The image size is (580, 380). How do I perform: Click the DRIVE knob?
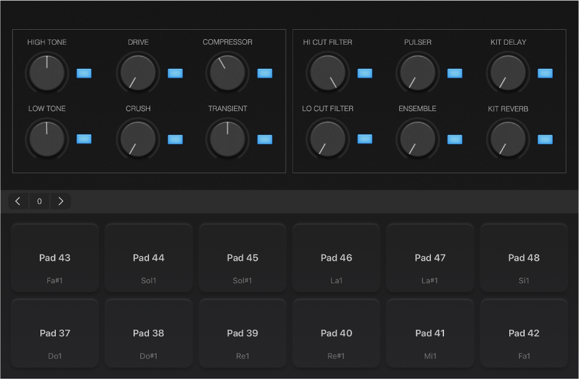[137, 73]
